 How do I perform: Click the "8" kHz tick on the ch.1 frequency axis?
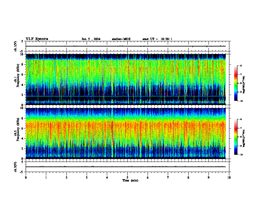(x=23, y=64)
